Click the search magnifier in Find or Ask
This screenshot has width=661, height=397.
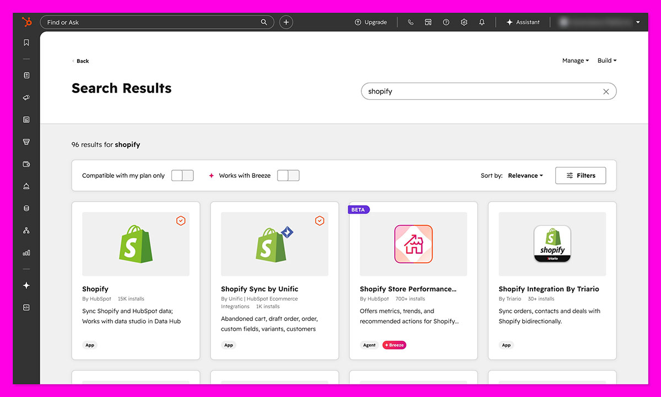(x=264, y=22)
